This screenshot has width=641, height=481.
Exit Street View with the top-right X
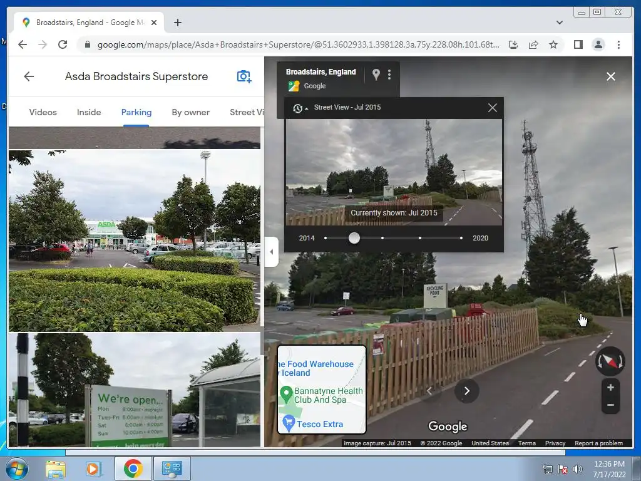pyautogui.click(x=611, y=76)
